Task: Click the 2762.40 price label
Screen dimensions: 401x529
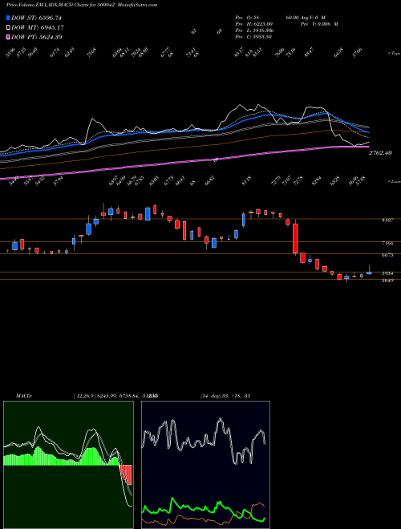Action: 380,153
